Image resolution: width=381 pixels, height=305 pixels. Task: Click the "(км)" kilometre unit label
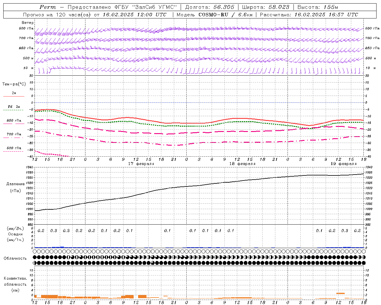[x=15, y=290]
